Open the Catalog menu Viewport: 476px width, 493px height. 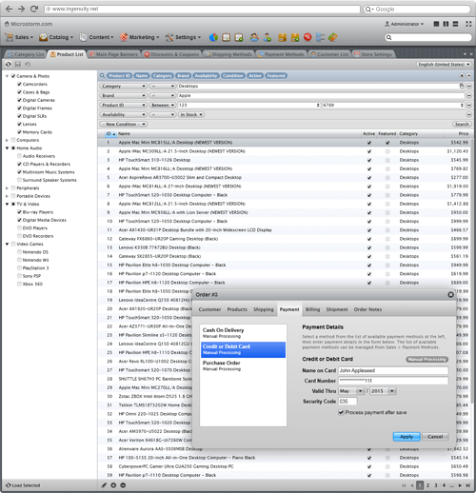click(x=56, y=37)
